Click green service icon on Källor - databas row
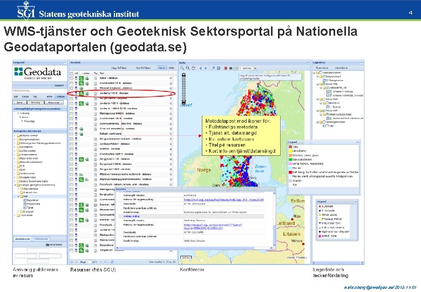The image size is (421, 292). (x=82, y=78)
